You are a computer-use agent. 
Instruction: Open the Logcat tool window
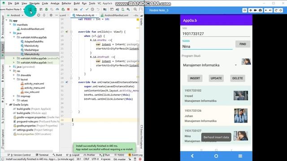tap(73, 155)
